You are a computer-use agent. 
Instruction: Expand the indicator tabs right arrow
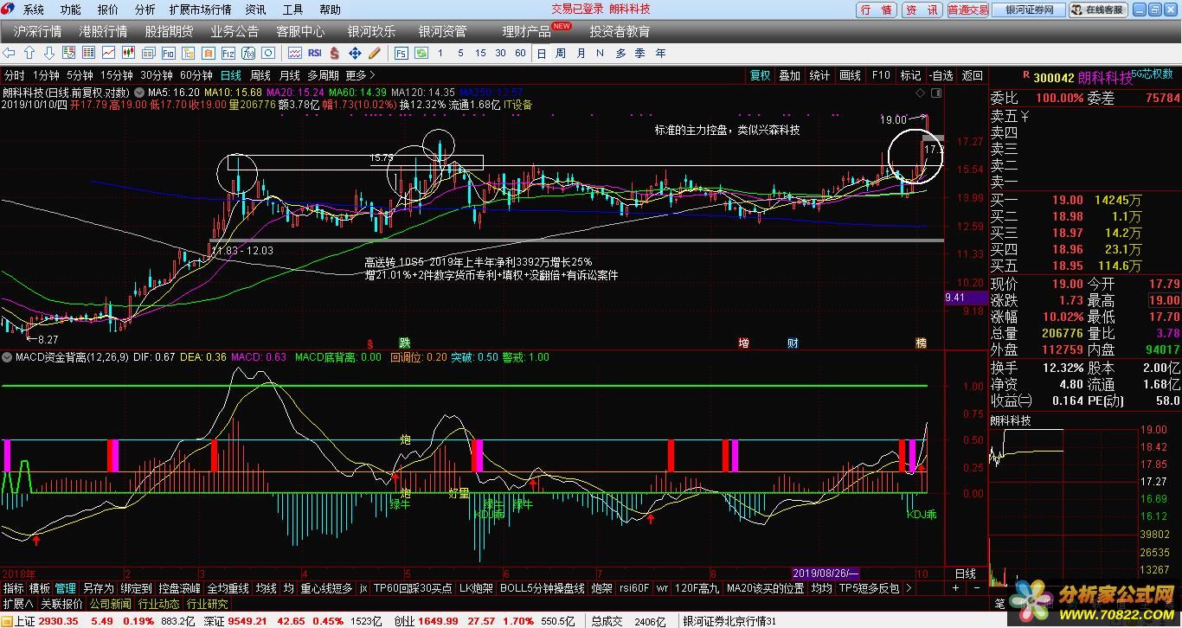point(909,588)
